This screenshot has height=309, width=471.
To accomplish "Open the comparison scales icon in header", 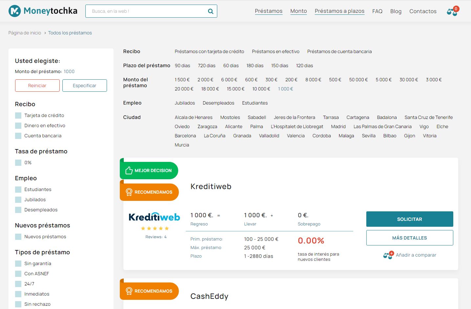I will tap(452, 12).
